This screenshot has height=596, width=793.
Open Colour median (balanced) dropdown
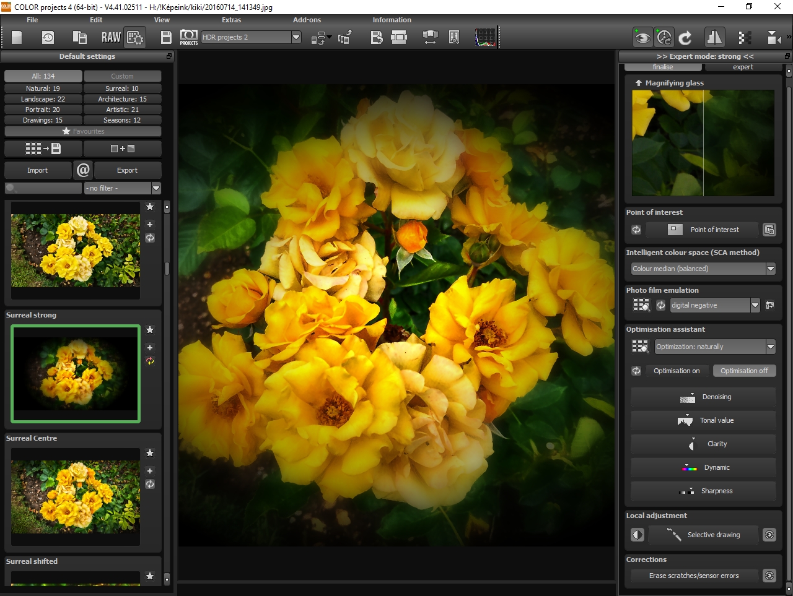(703, 269)
